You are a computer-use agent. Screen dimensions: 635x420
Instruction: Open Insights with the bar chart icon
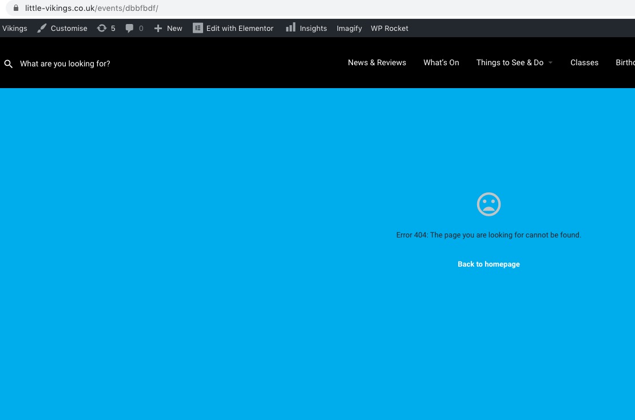click(307, 28)
